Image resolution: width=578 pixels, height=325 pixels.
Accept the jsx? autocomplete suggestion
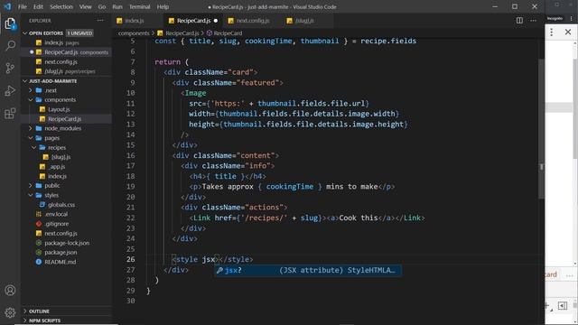(308, 270)
